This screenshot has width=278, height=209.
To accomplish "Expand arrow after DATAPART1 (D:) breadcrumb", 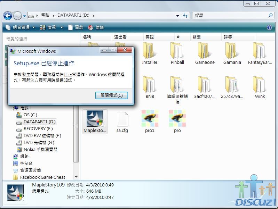I will pyautogui.click(x=93, y=16).
